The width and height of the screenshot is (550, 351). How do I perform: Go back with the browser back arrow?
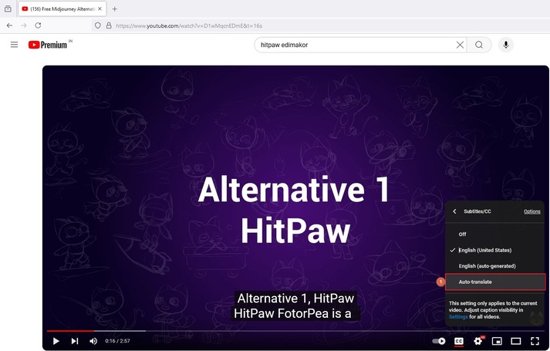pyautogui.click(x=9, y=25)
